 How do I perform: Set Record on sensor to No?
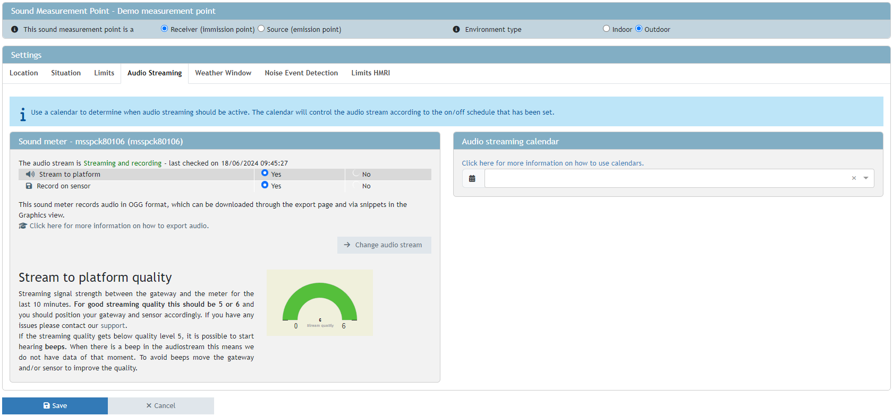click(356, 185)
